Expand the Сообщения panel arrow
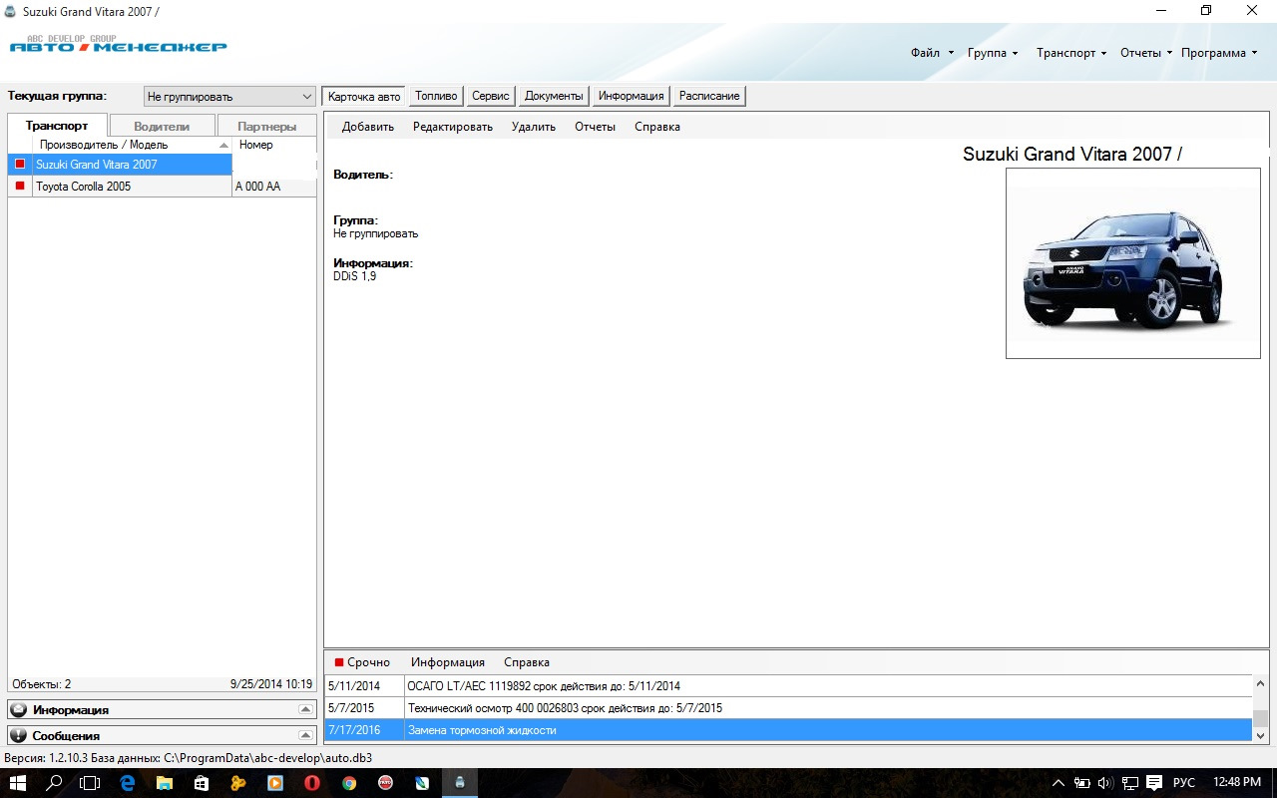This screenshot has height=798, width=1277. coord(305,735)
